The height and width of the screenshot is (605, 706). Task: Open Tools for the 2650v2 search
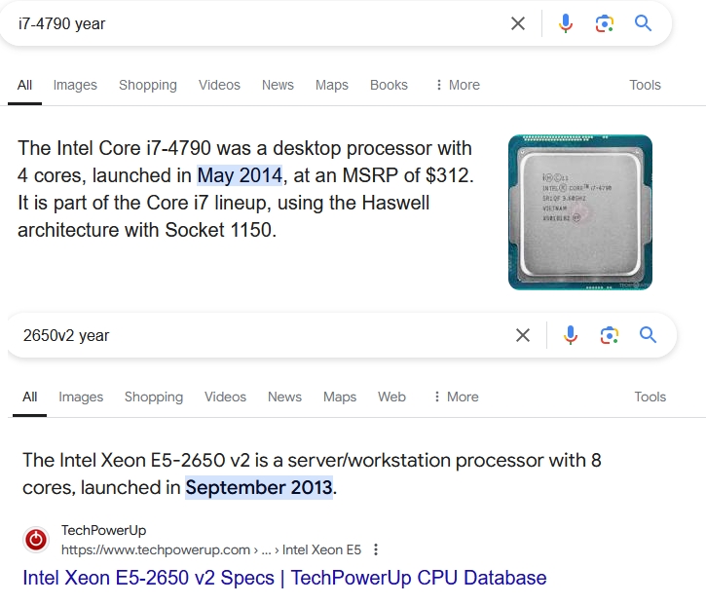(x=650, y=397)
